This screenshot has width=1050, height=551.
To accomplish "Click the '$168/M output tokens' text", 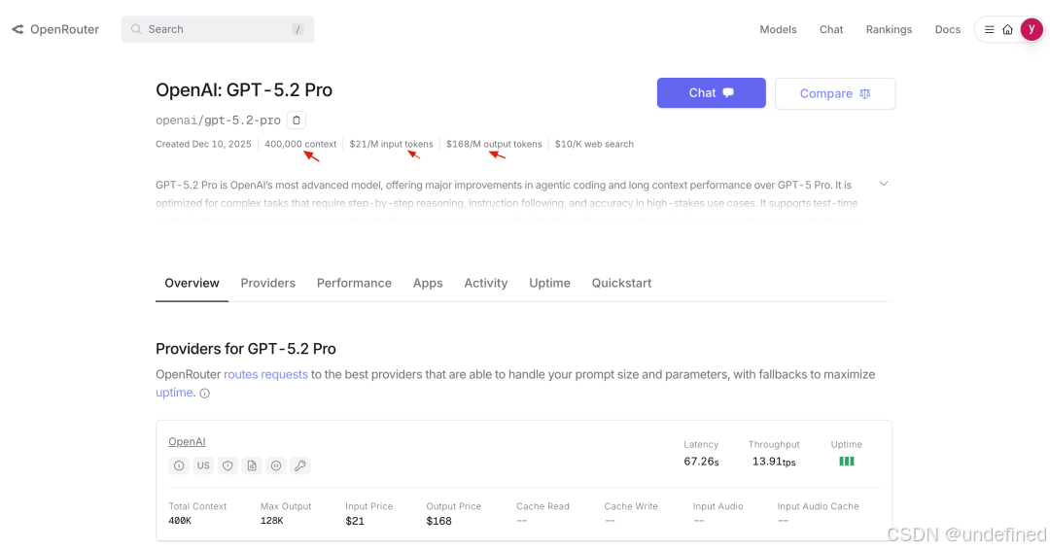I will click(494, 144).
